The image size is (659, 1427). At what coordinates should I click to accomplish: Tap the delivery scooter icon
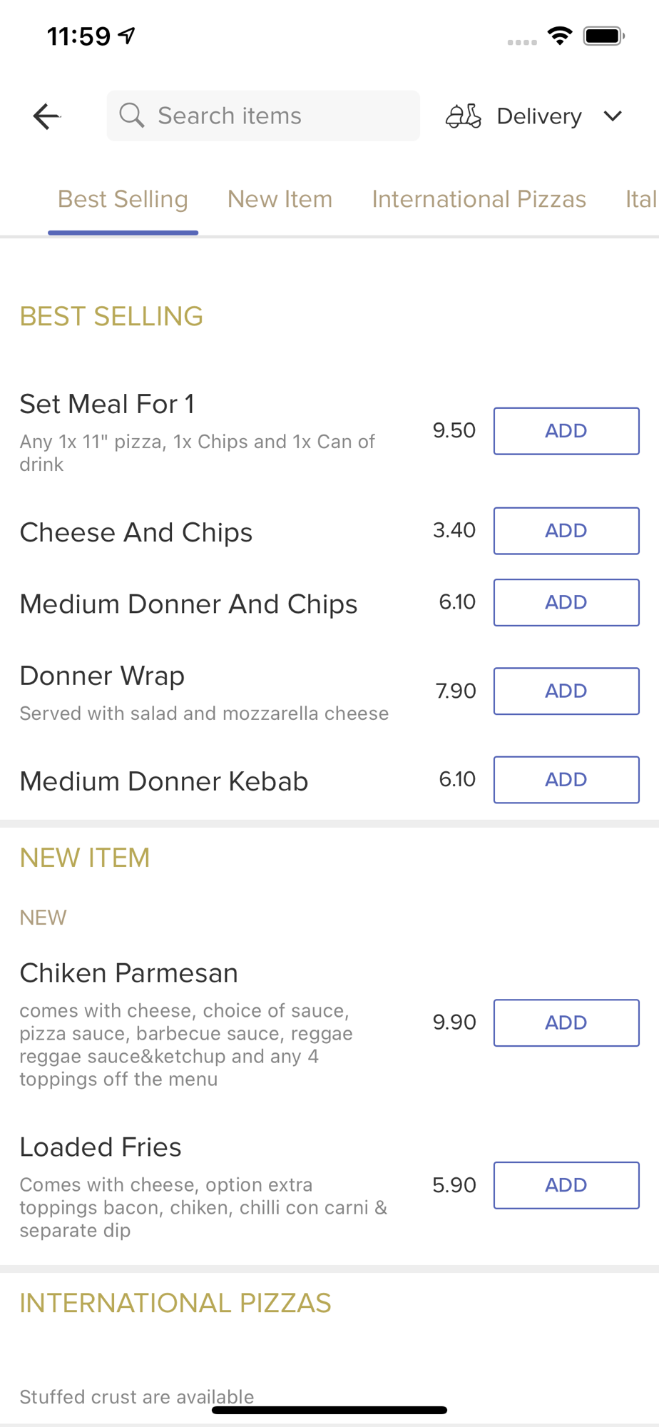click(464, 116)
